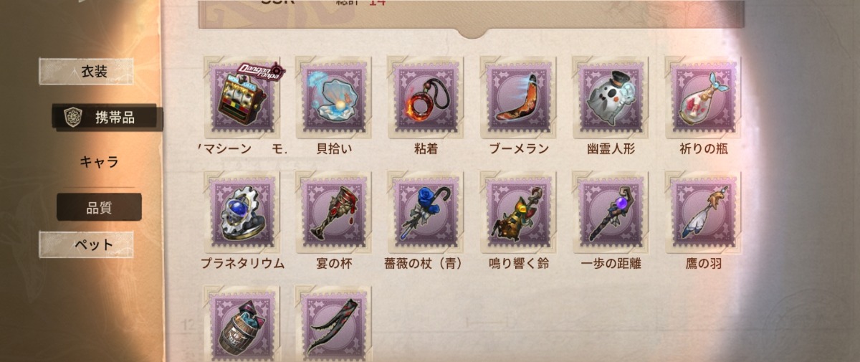860x362 pixels.
Task: Sort by キャラ character filter
Action: point(99,162)
